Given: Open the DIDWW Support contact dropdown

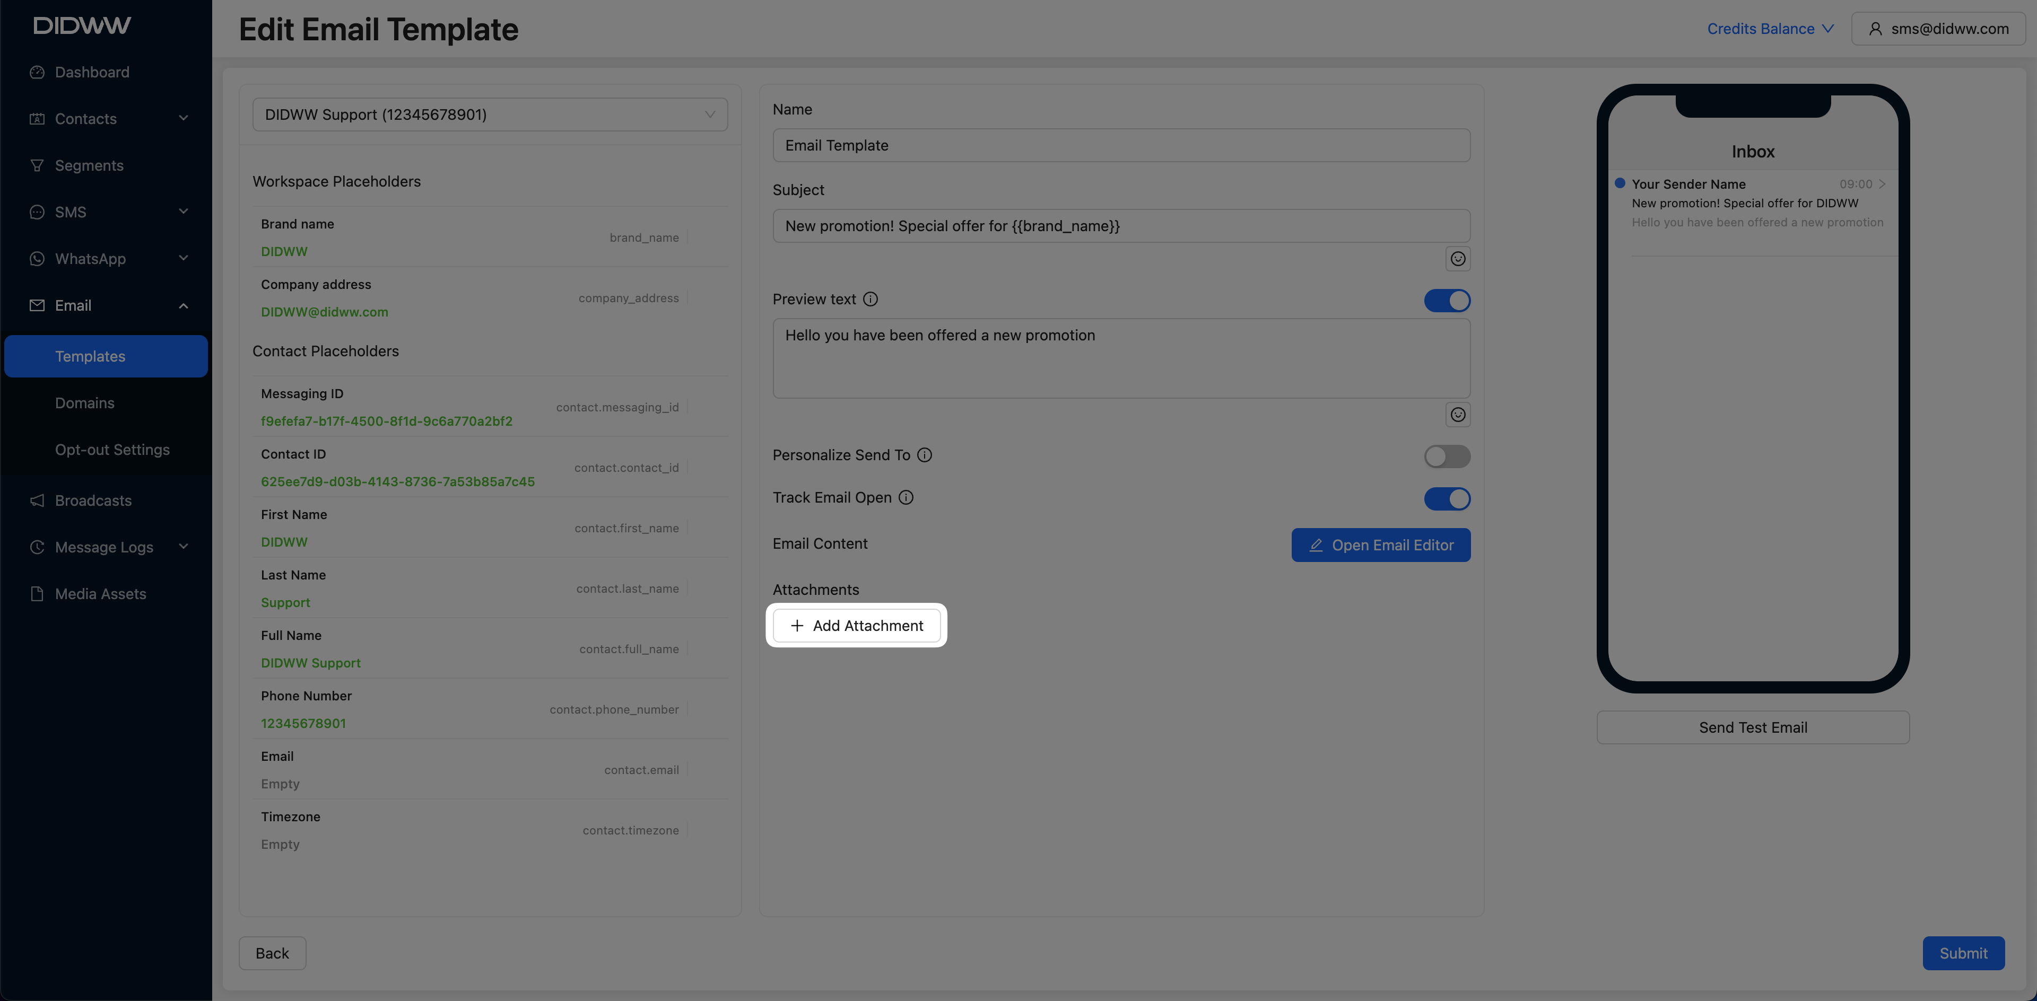Looking at the screenshot, I should [490, 115].
